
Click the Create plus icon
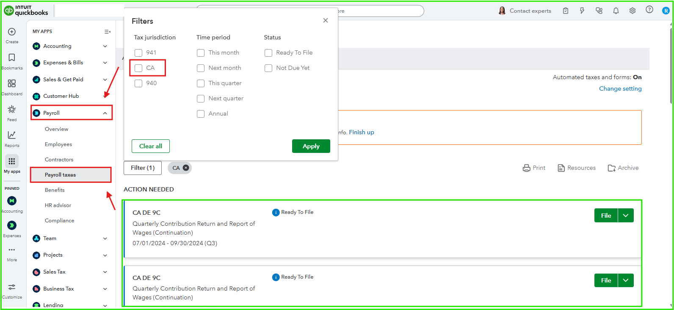[12, 32]
